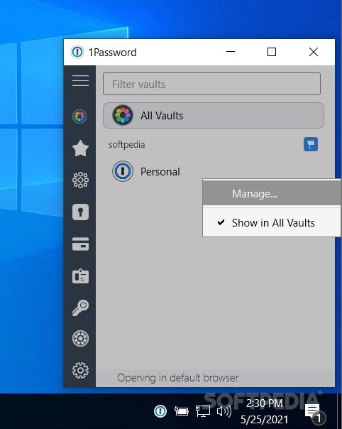
Task: Open Passwords key icon in sidebar
Action: pyautogui.click(x=80, y=308)
